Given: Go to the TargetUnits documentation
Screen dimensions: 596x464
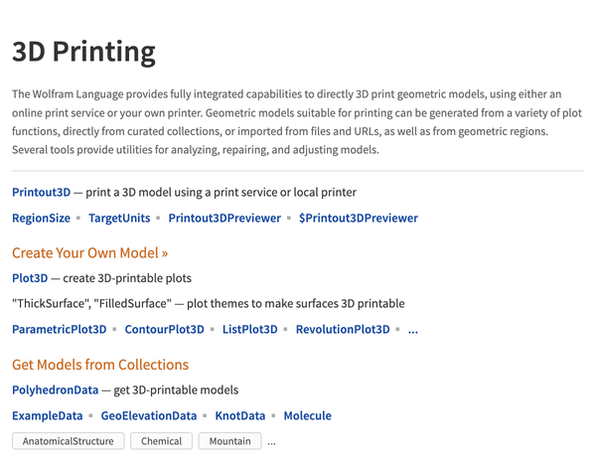Looking at the screenshot, I should pos(119,218).
